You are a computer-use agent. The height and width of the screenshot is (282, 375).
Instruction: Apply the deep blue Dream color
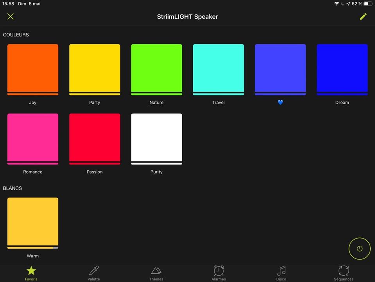pyautogui.click(x=342, y=69)
